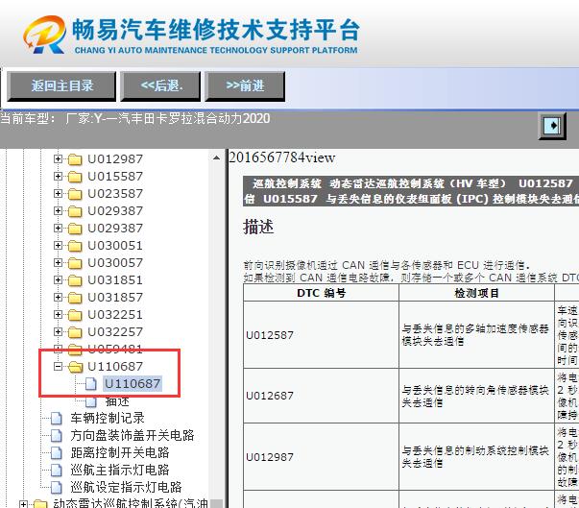Click the folder icon next to U032251
Screen dimensions: 579x508
point(75,315)
